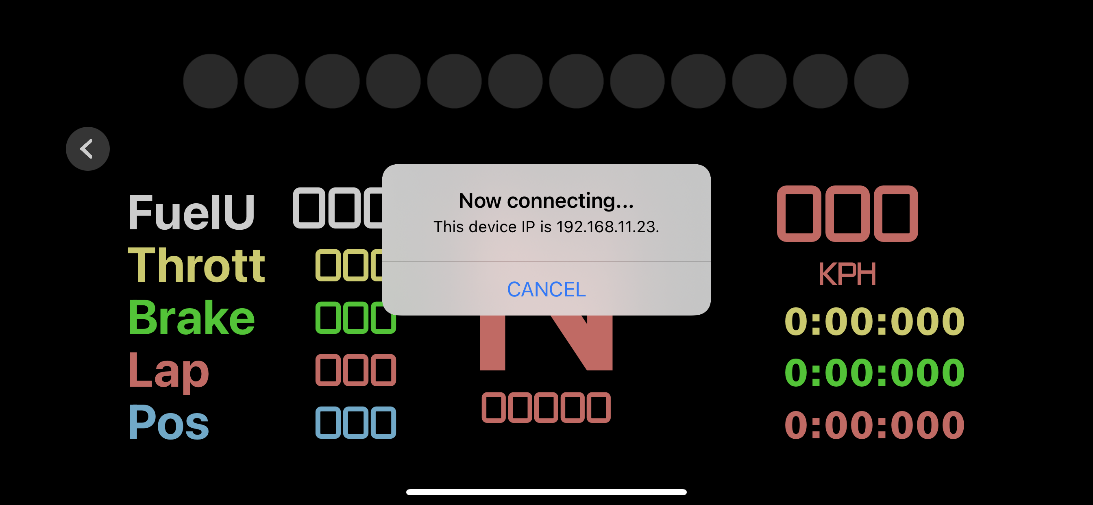Tap the red lap time readout
This screenshot has width=1093, height=505.
[875, 425]
